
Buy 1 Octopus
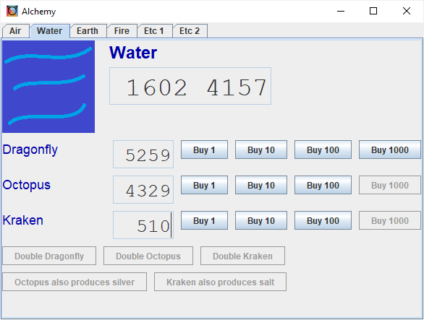tap(204, 185)
